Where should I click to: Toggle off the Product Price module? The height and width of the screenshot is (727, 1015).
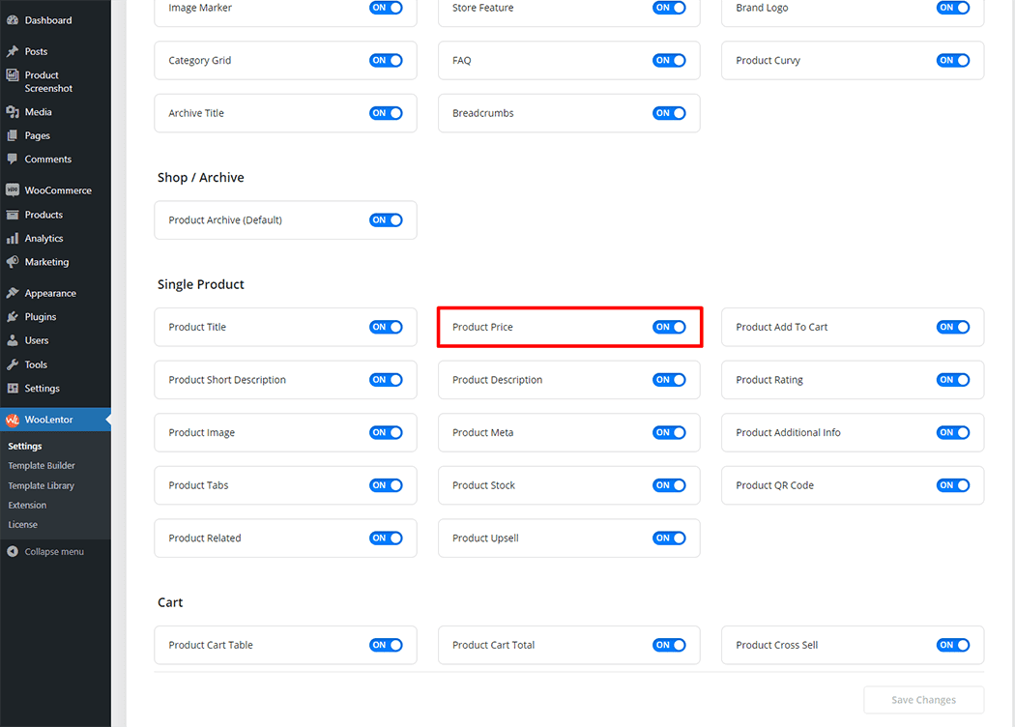tap(669, 327)
